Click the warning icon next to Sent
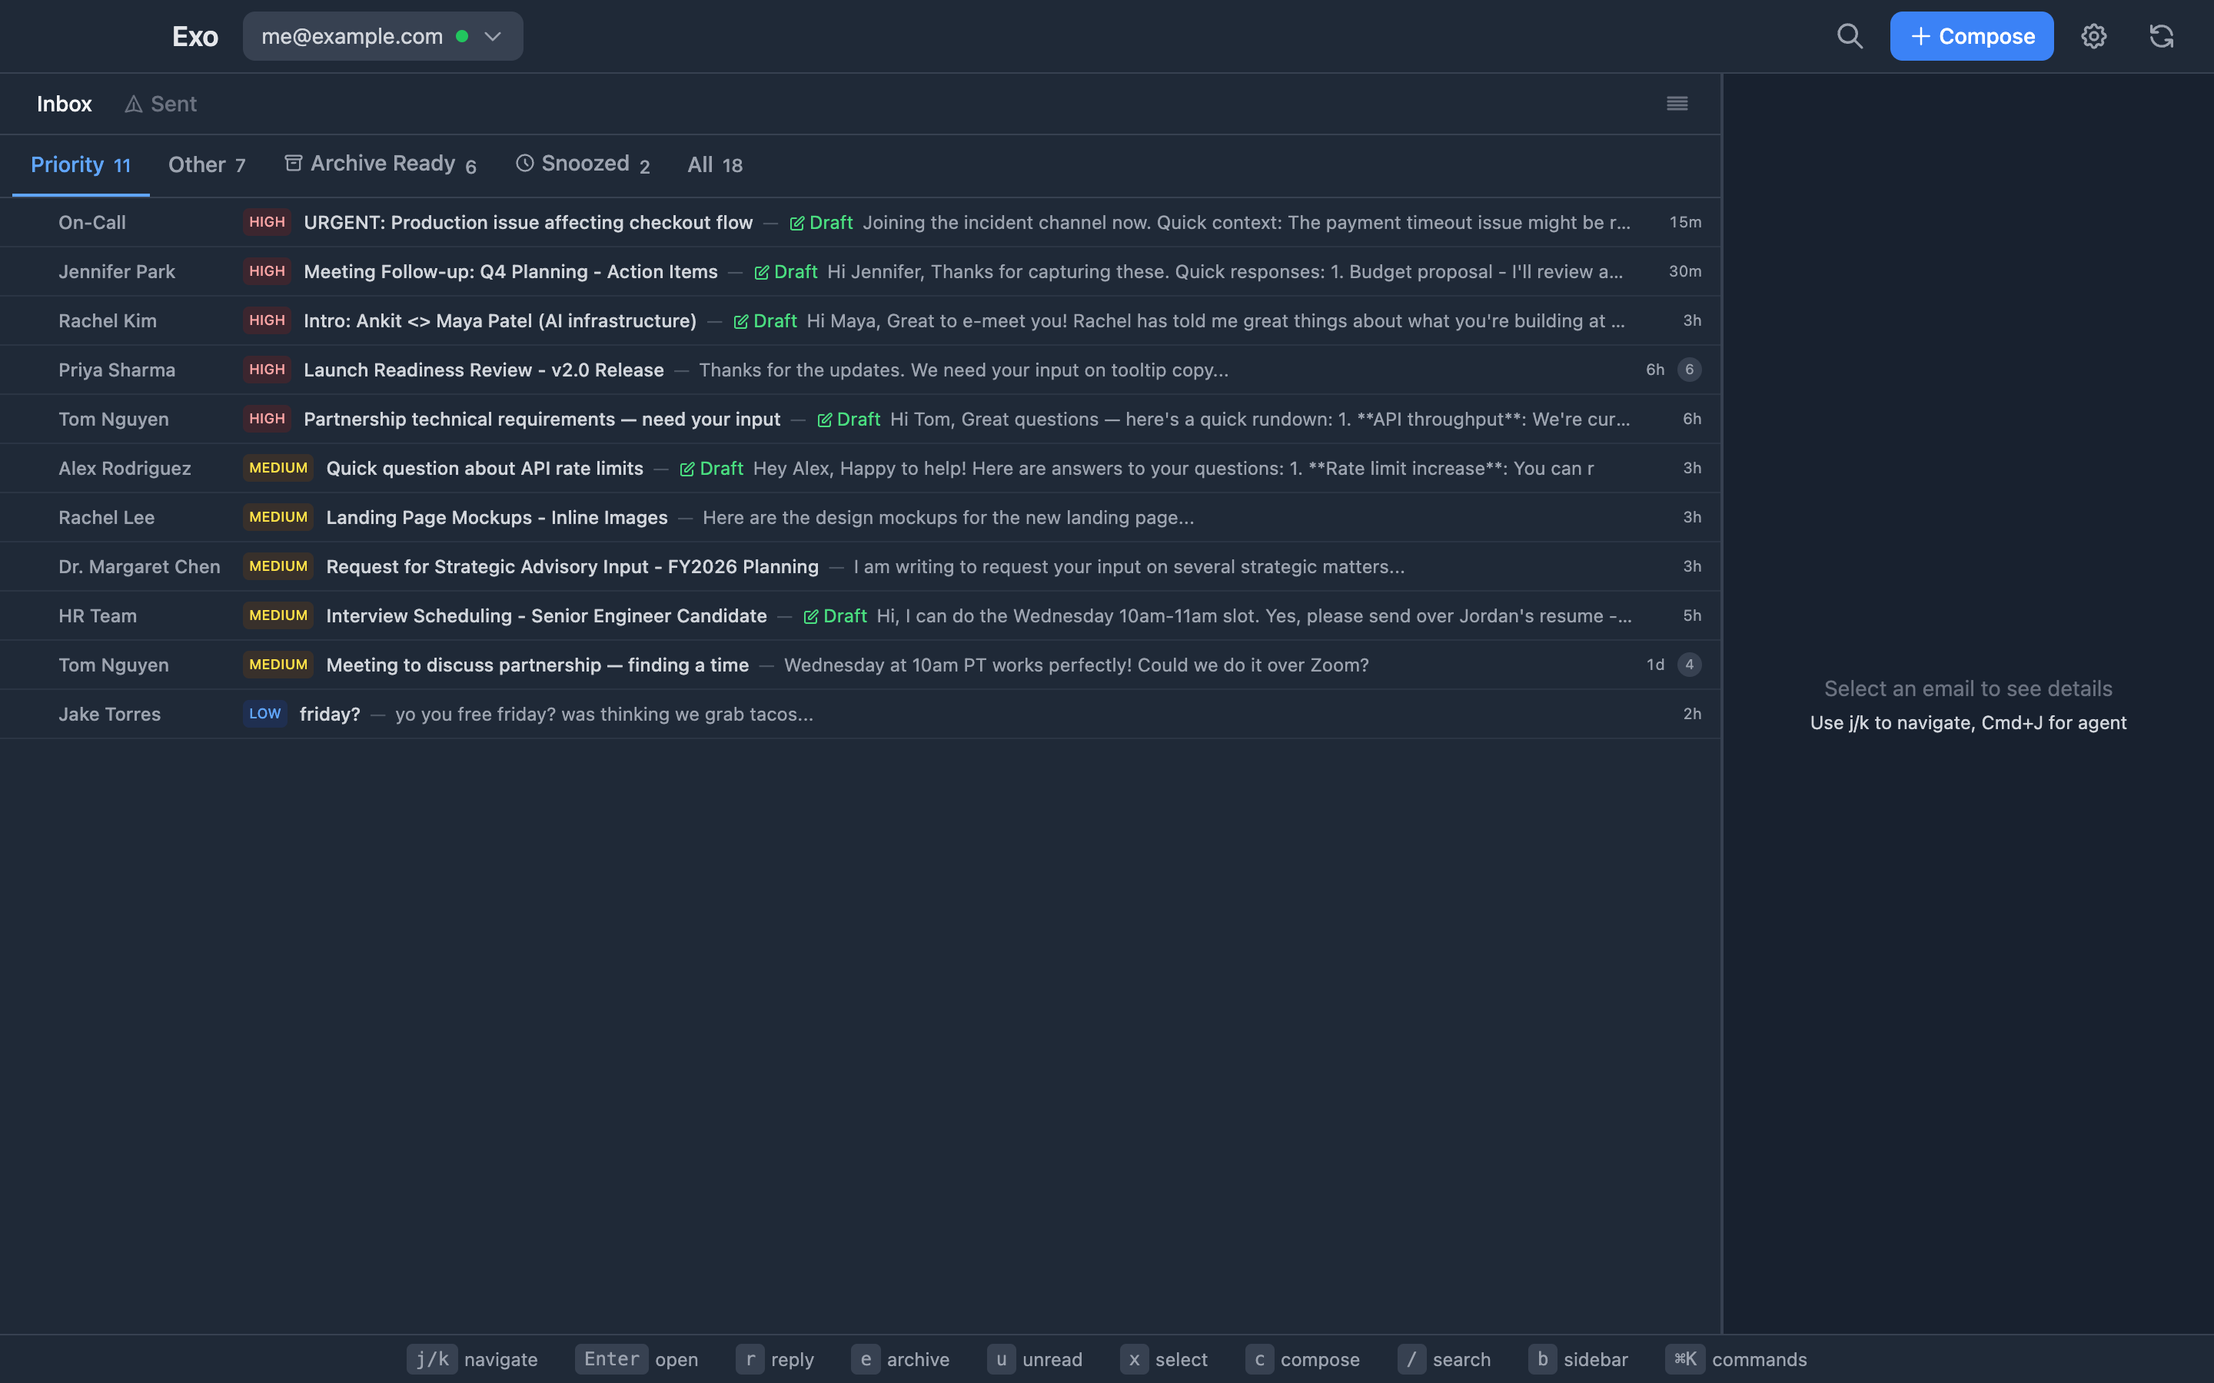The image size is (2214, 1383). pyautogui.click(x=134, y=104)
